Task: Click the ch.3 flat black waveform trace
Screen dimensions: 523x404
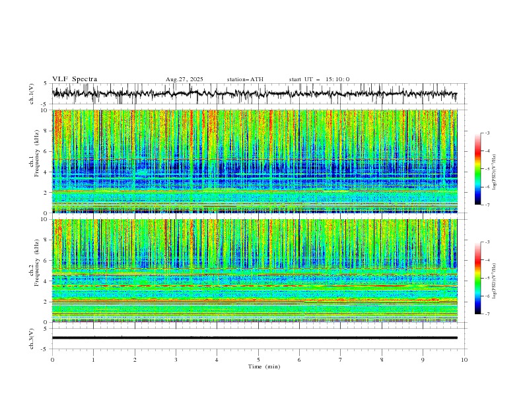Action: (x=254, y=338)
